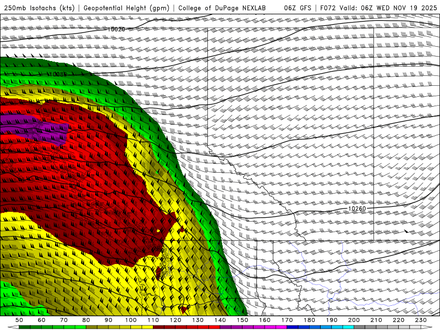Click legend value 120

(175, 320)
